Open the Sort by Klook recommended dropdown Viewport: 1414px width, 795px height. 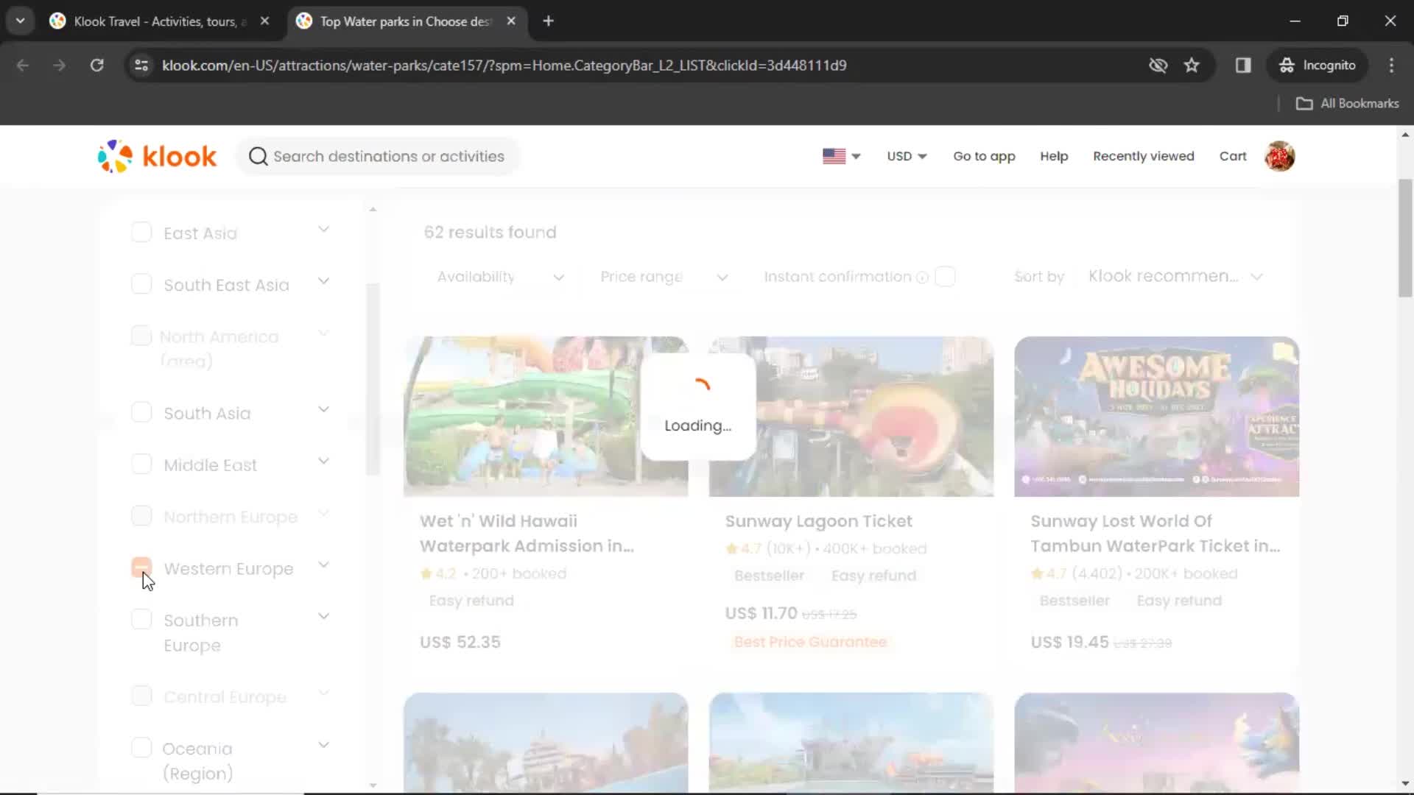pyautogui.click(x=1175, y=277)
